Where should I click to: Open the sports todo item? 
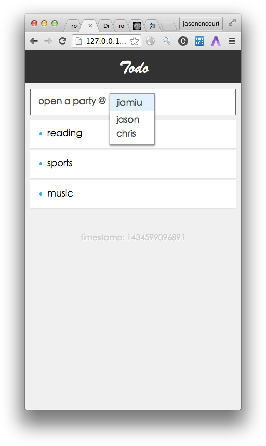(133, 164)
